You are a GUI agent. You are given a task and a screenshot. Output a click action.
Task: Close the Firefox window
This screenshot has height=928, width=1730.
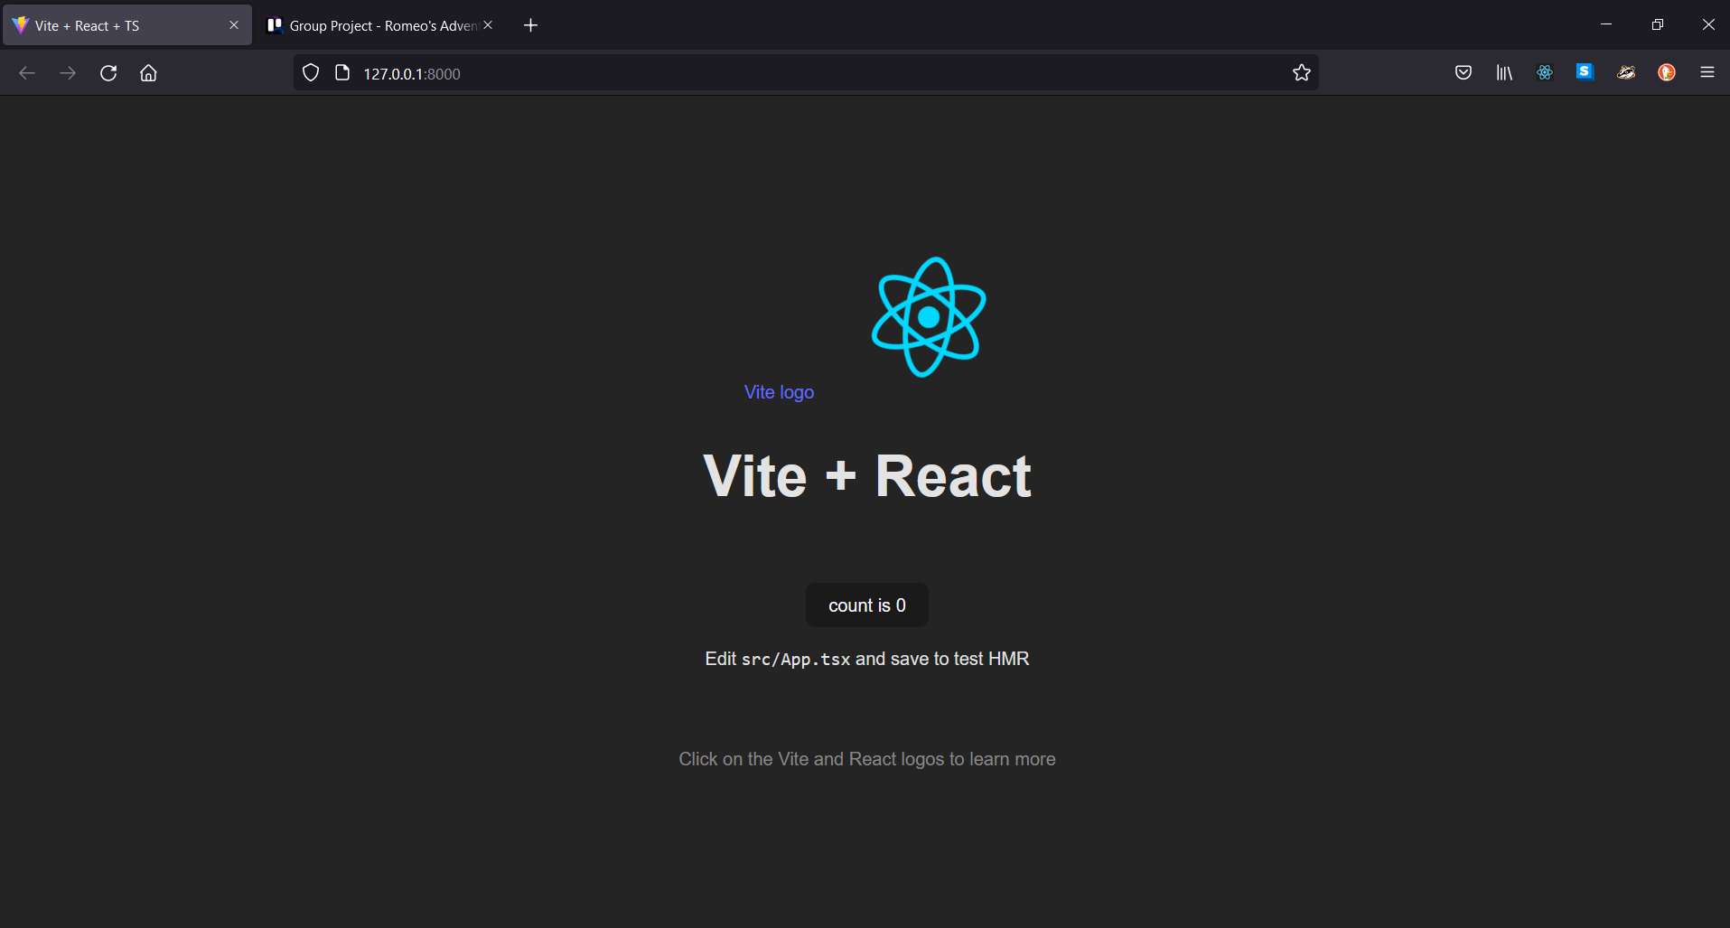[x=1707, y=24]
